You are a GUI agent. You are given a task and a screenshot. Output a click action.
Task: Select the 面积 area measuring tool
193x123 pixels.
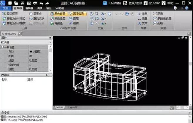click(158, 23)
